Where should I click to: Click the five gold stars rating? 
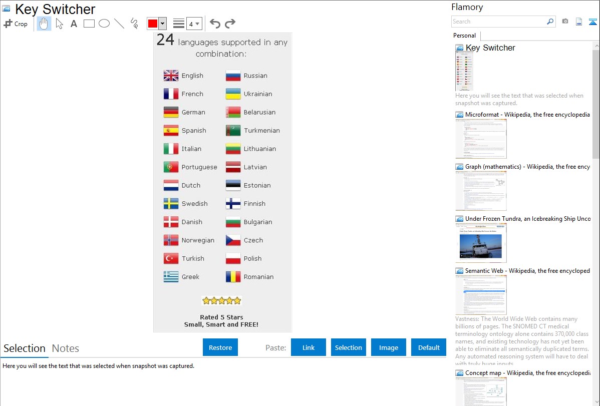click(221, 300)
